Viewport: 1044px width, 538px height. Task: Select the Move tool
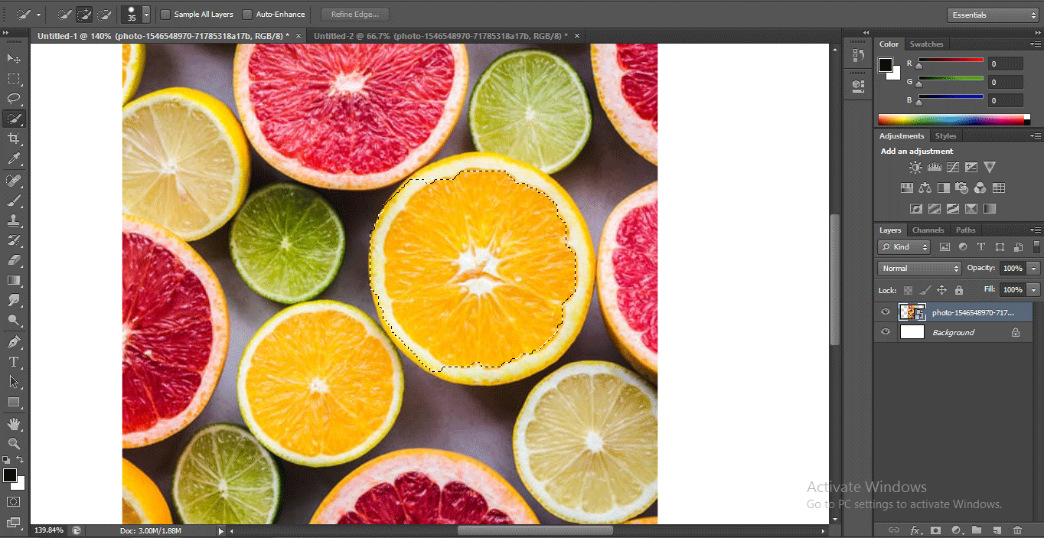point(14,58)
